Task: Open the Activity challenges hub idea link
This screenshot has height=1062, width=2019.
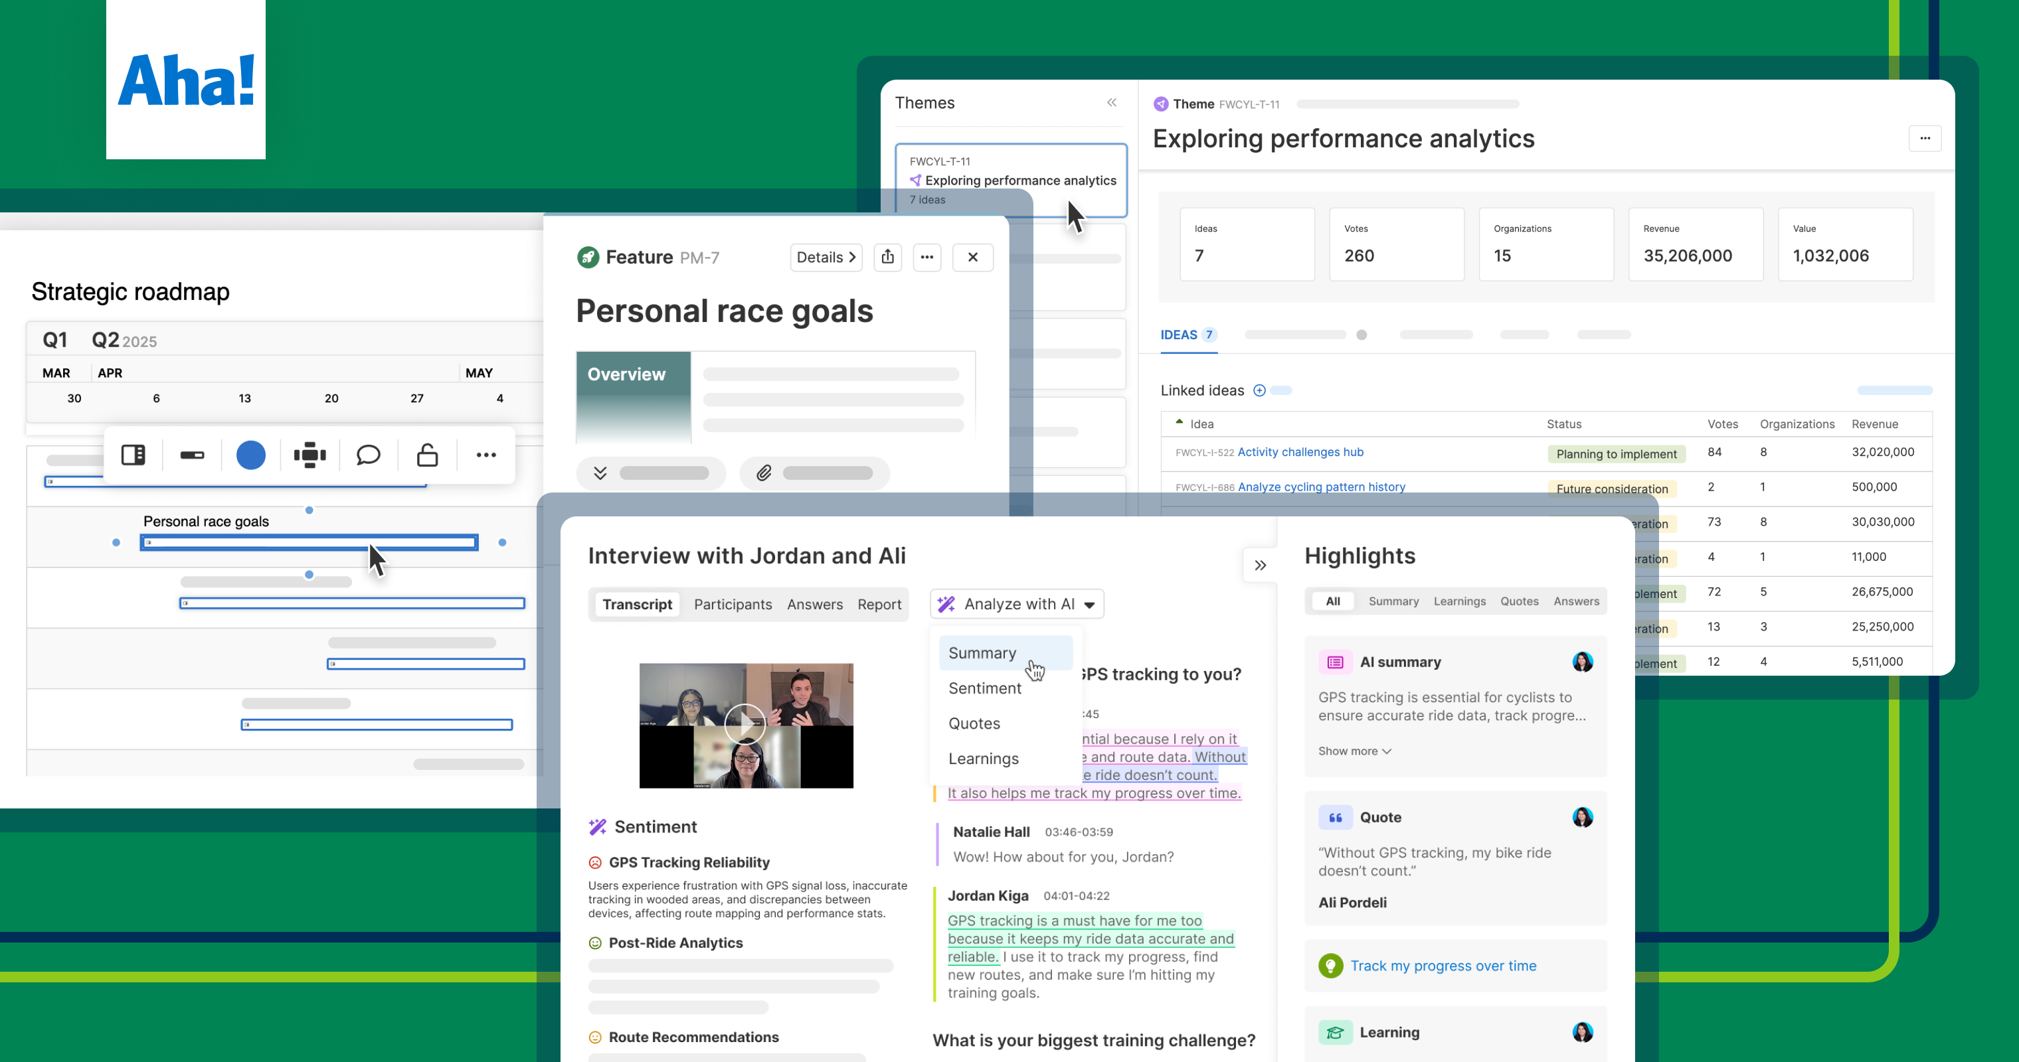Action: tap(1300, 452)
